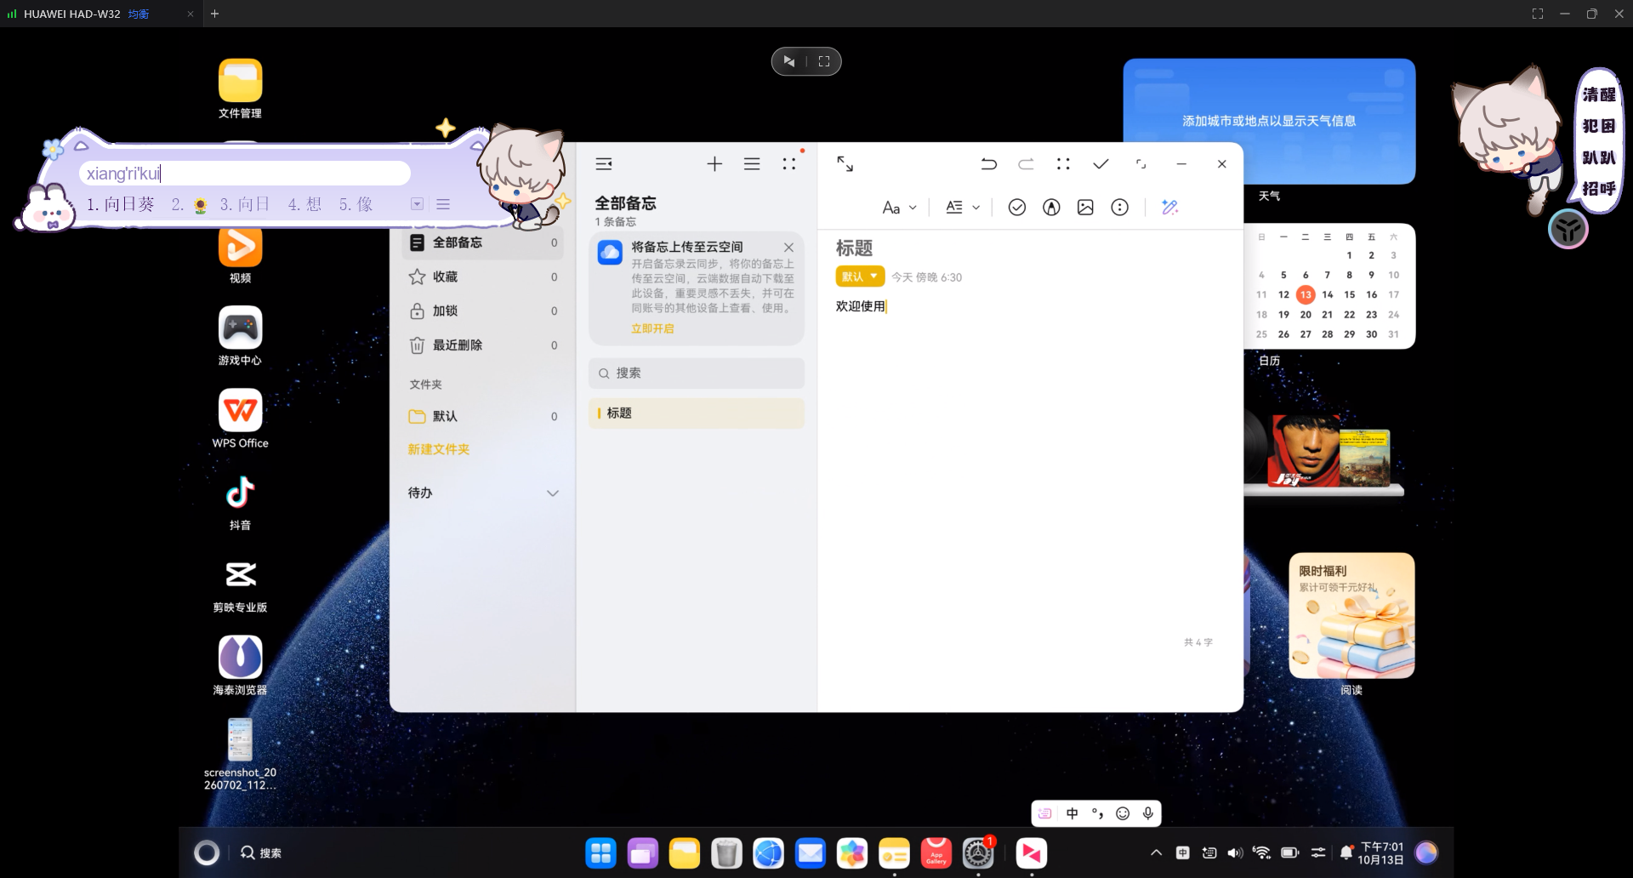
Task: Open App Gallery in the dock
Action: point(936,853)
